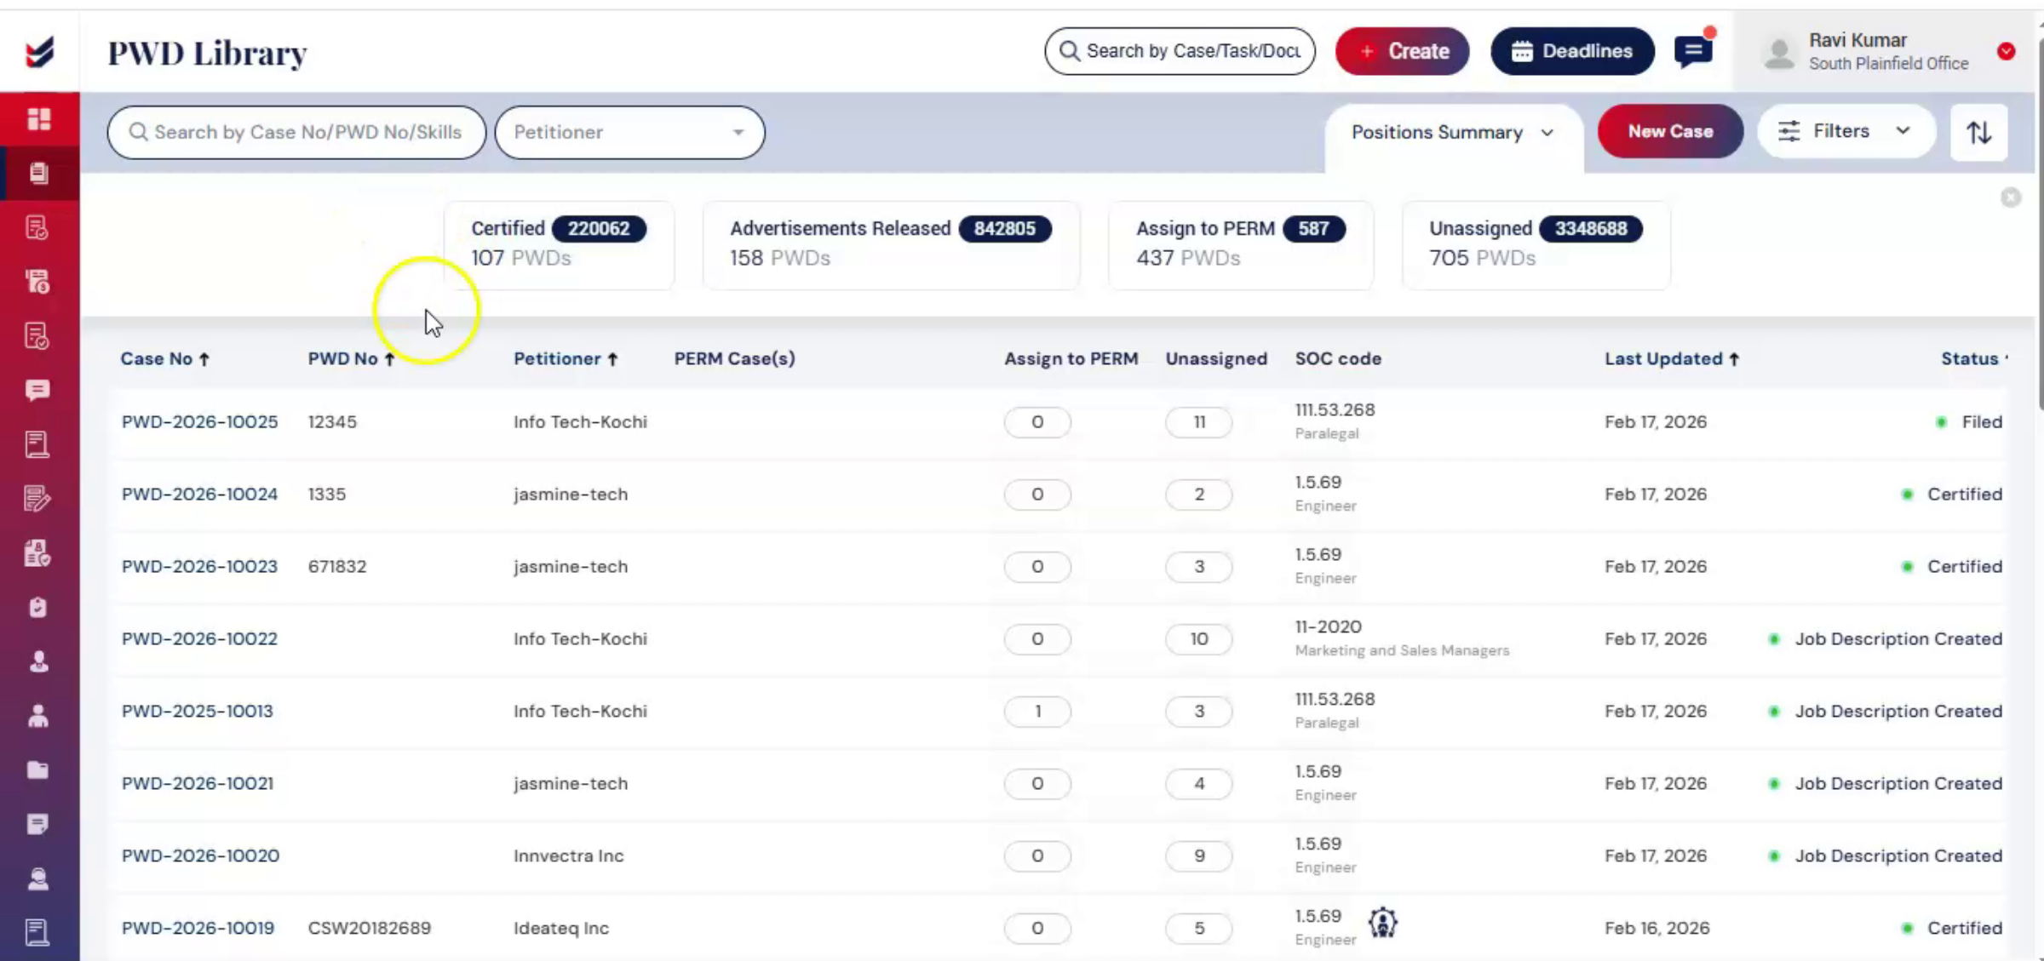
Task: Click Assign to PERM count 1 for PWD-2025-10013
Action: (1037, 712)
